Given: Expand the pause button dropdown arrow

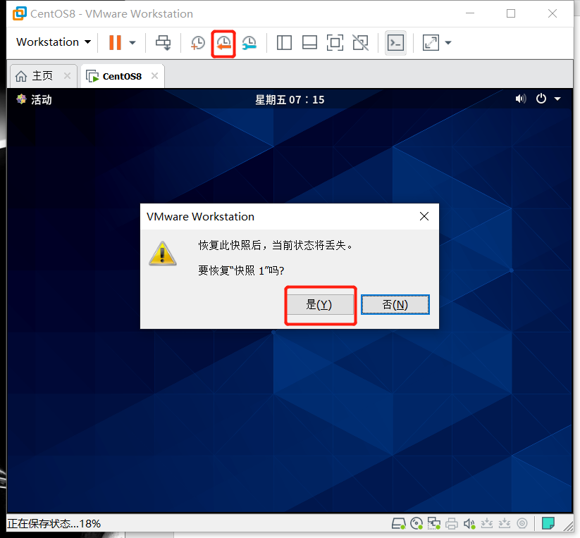Looking at the screenshot, I should (x=131, y=43).
